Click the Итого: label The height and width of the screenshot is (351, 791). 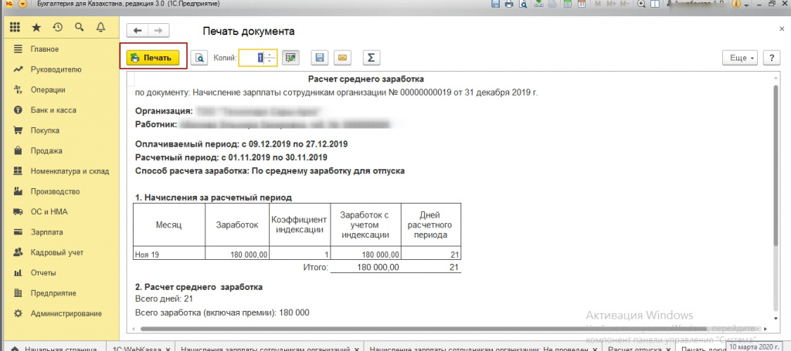(315, 267)
